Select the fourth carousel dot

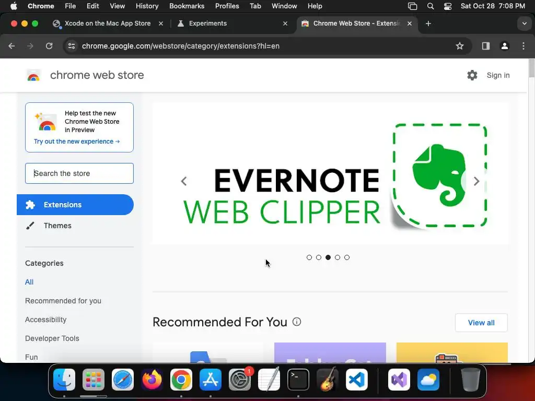click(338, 257)
